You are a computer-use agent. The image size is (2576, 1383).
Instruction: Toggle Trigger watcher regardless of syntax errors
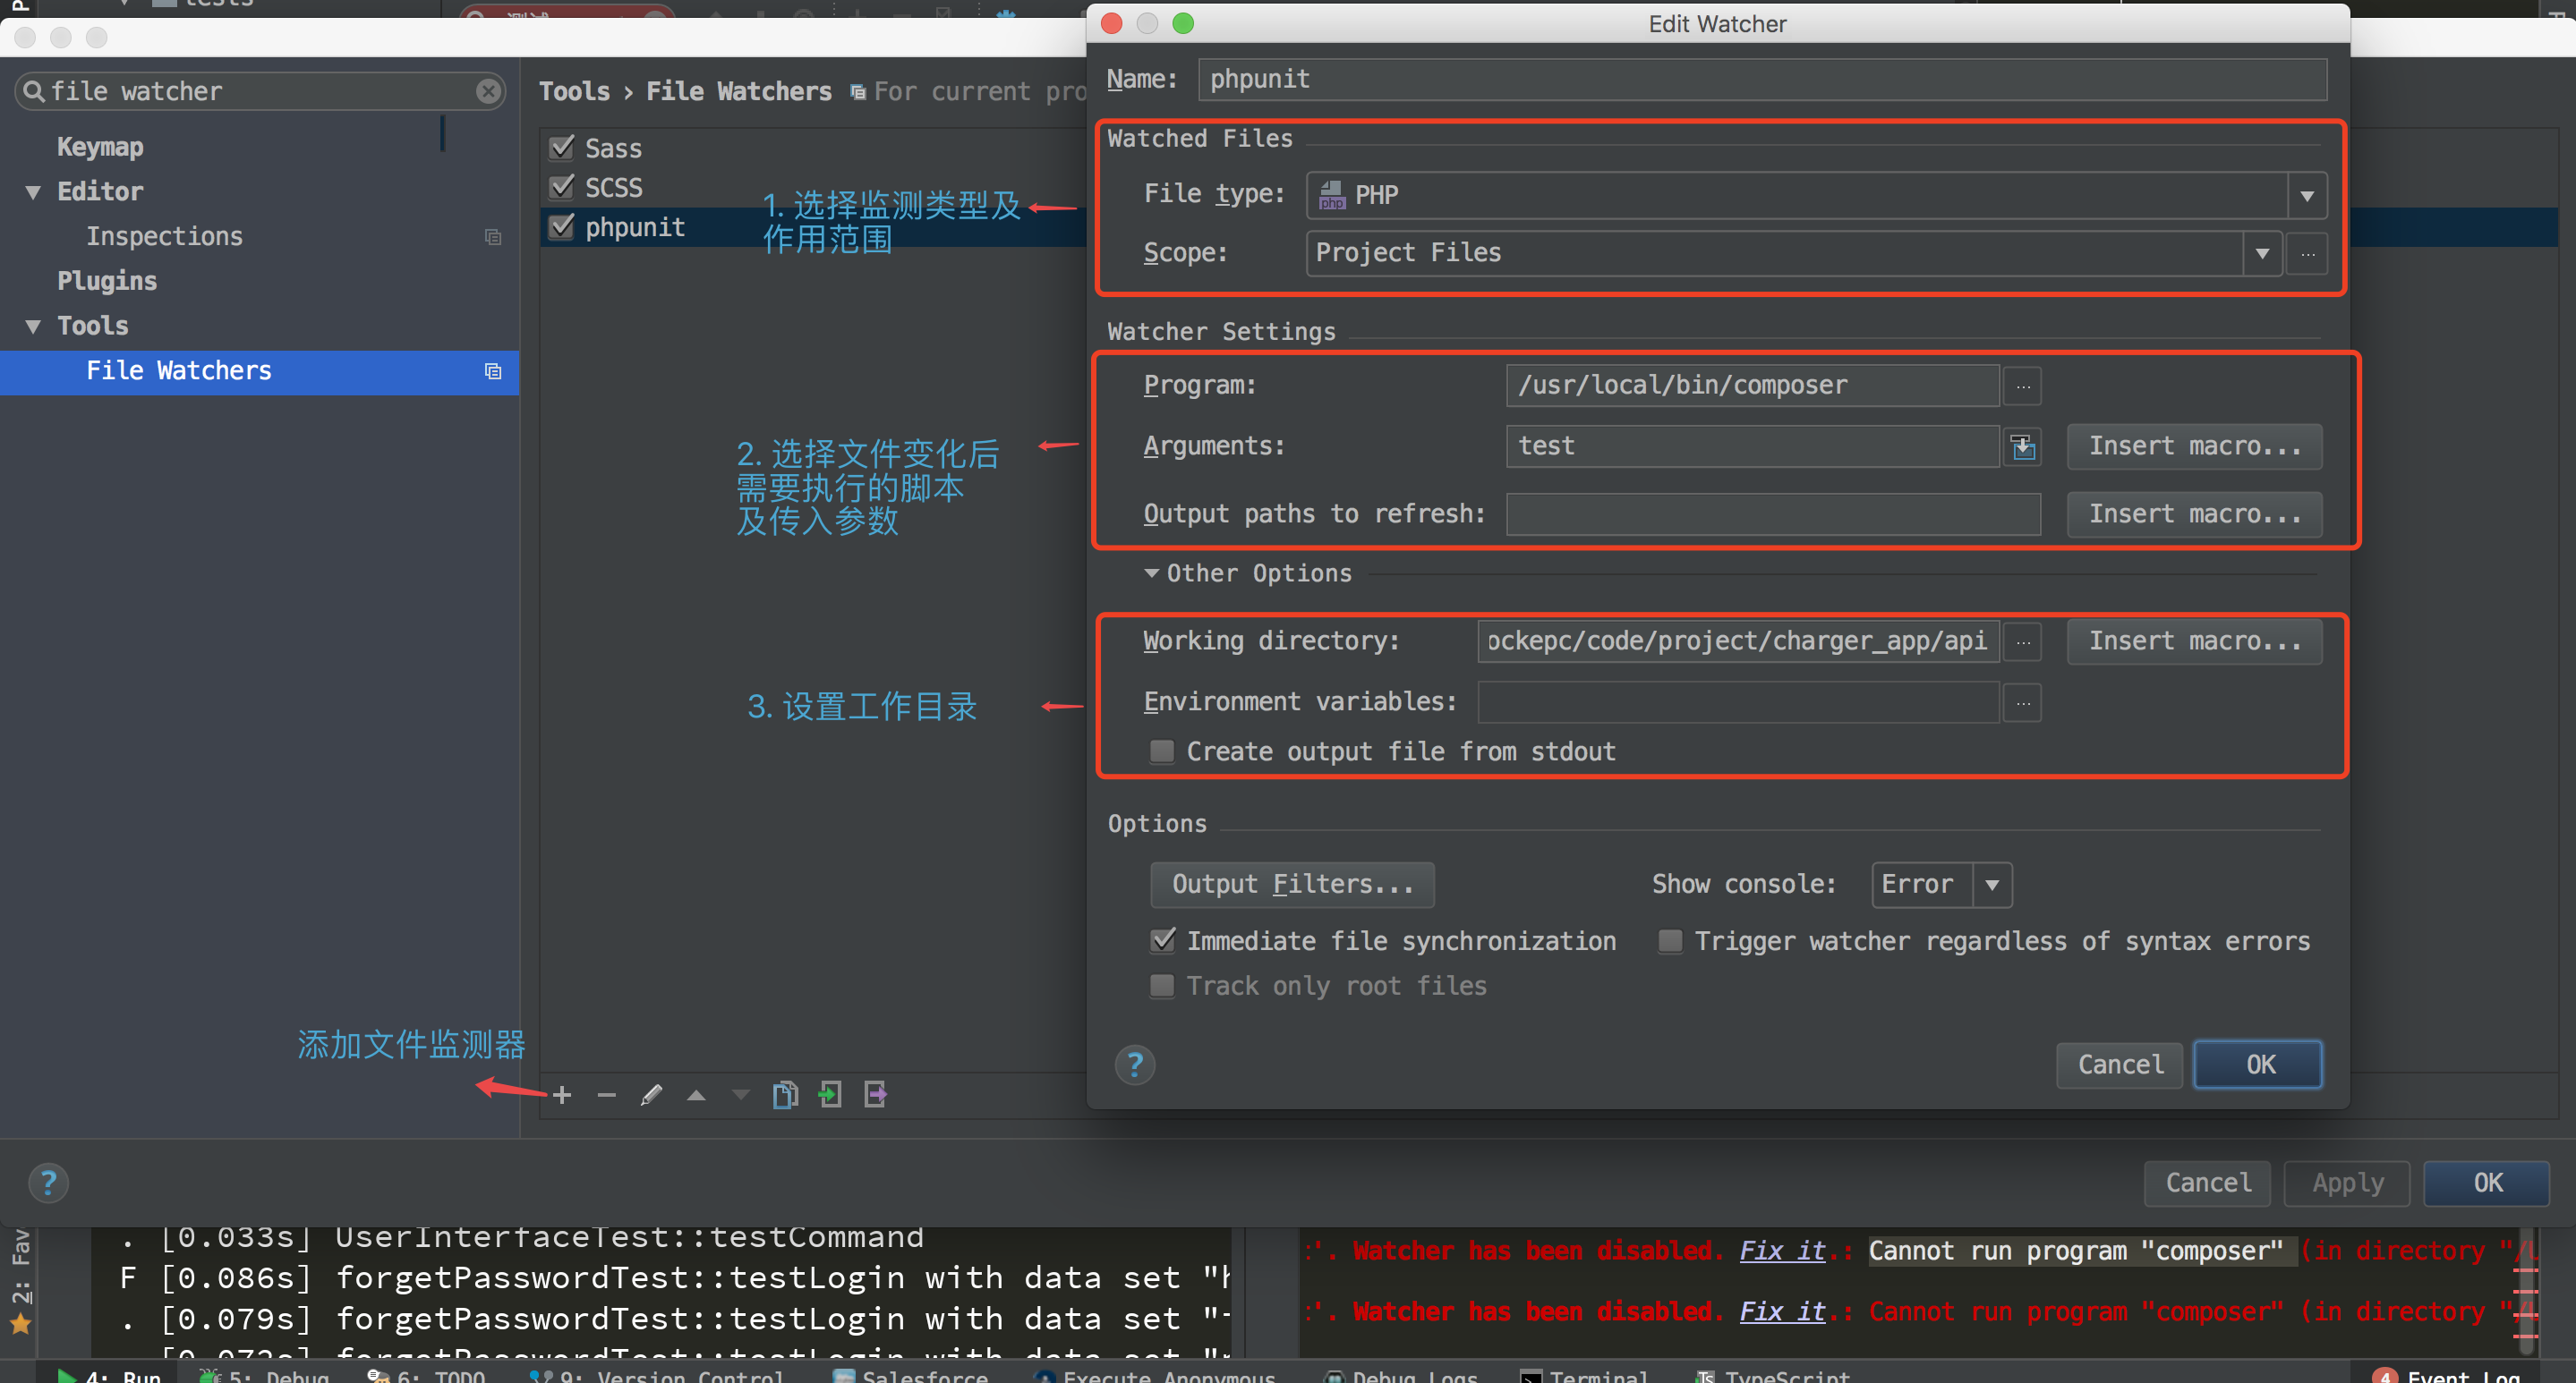click(x=1670, y=941)
